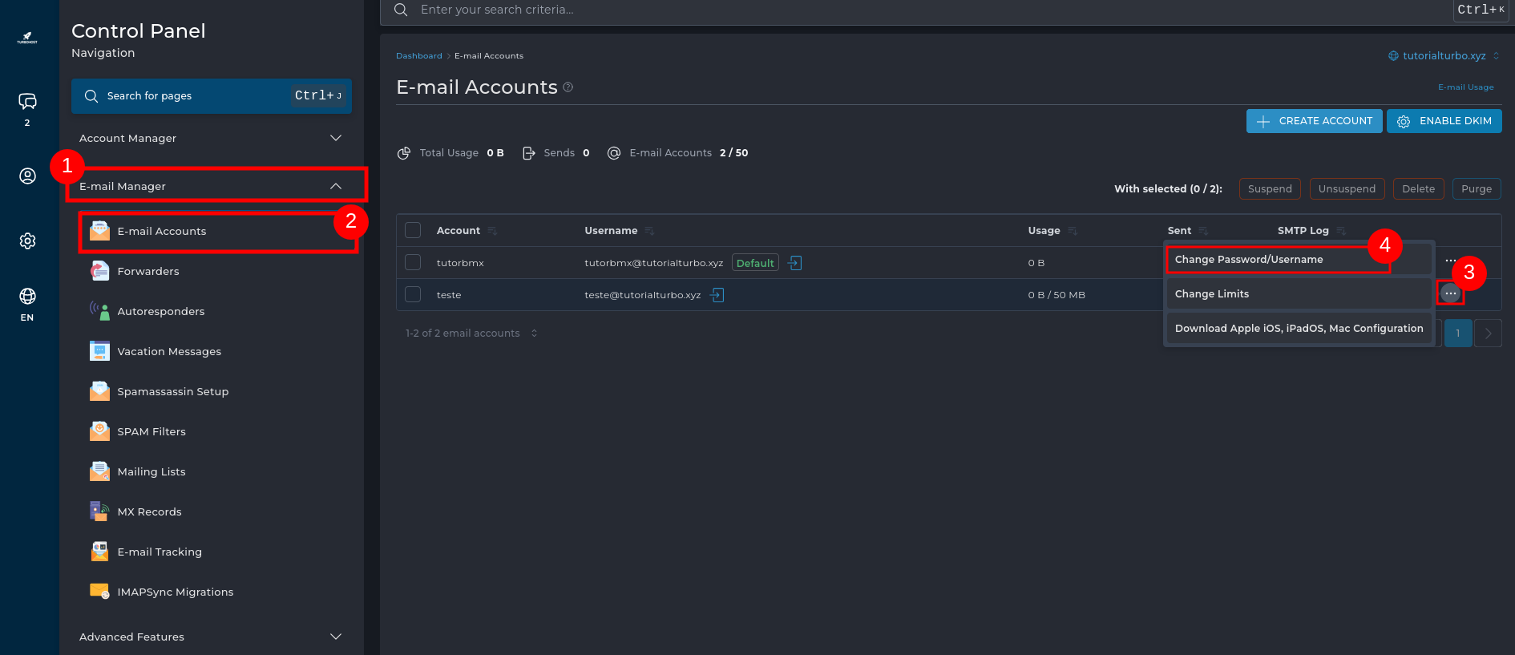Click the login icon next to teste@tutorialturbo.xyz
This screenshot has width=1515, height=655.
717,295
